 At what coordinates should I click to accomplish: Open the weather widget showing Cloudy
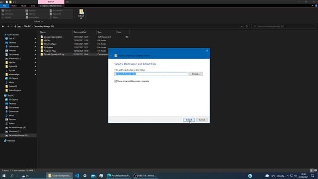275,176
